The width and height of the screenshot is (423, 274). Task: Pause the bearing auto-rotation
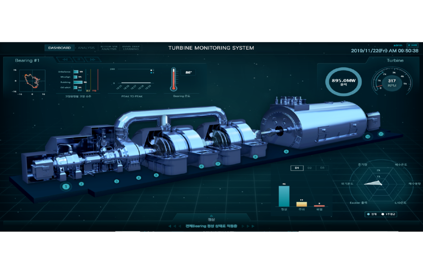(x=79, y=60)
